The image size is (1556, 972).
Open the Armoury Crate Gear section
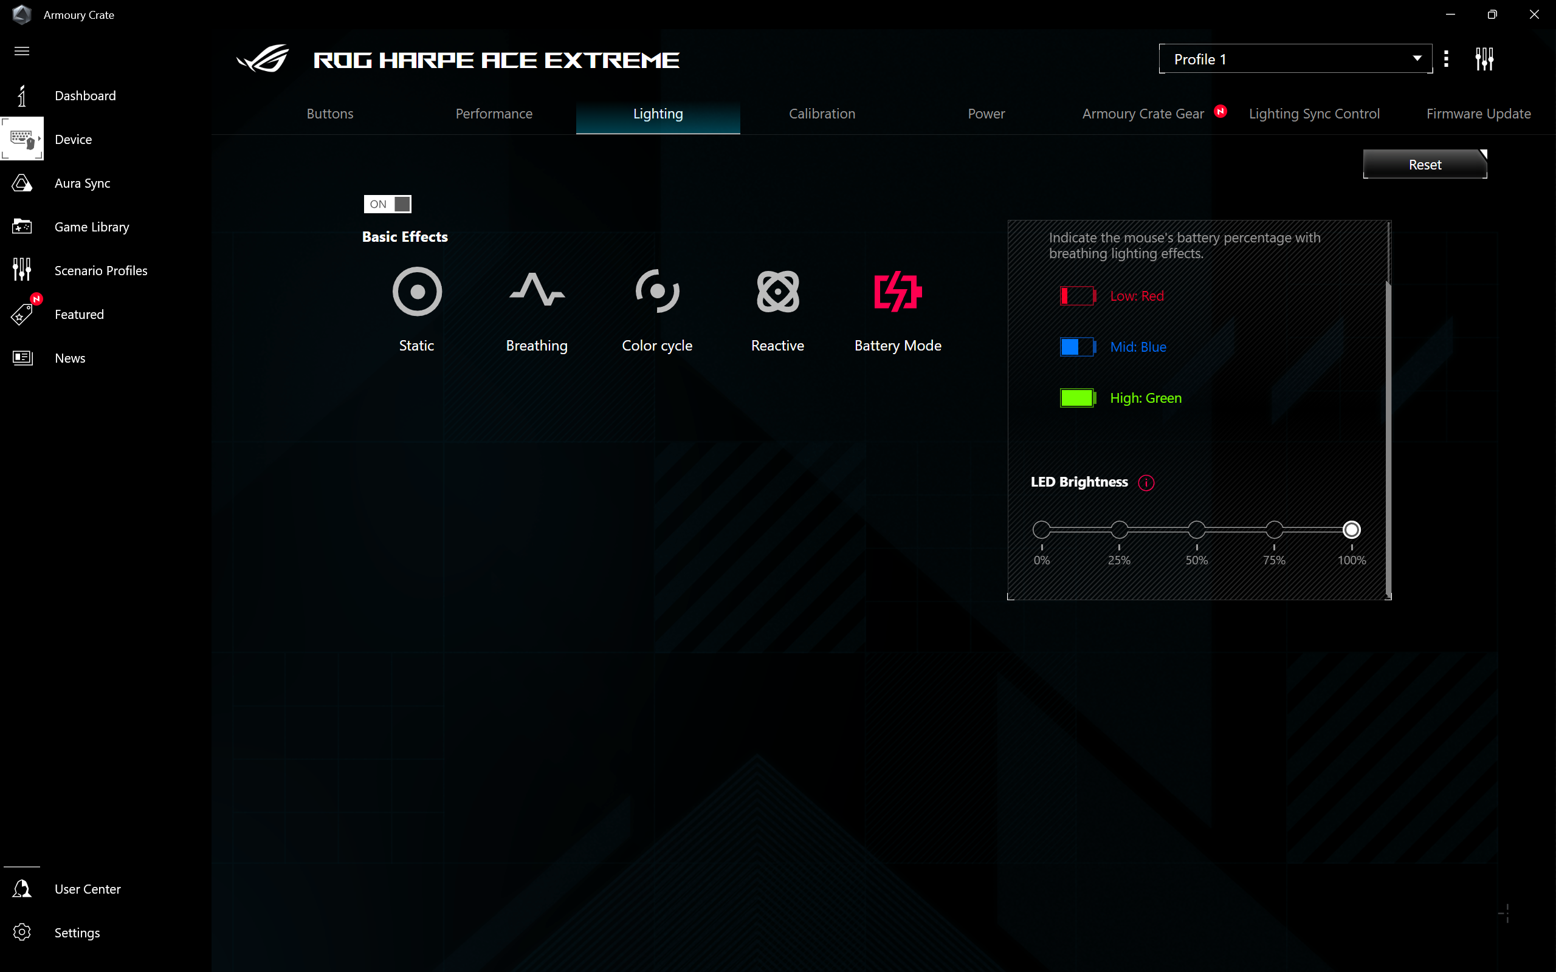1143,113
